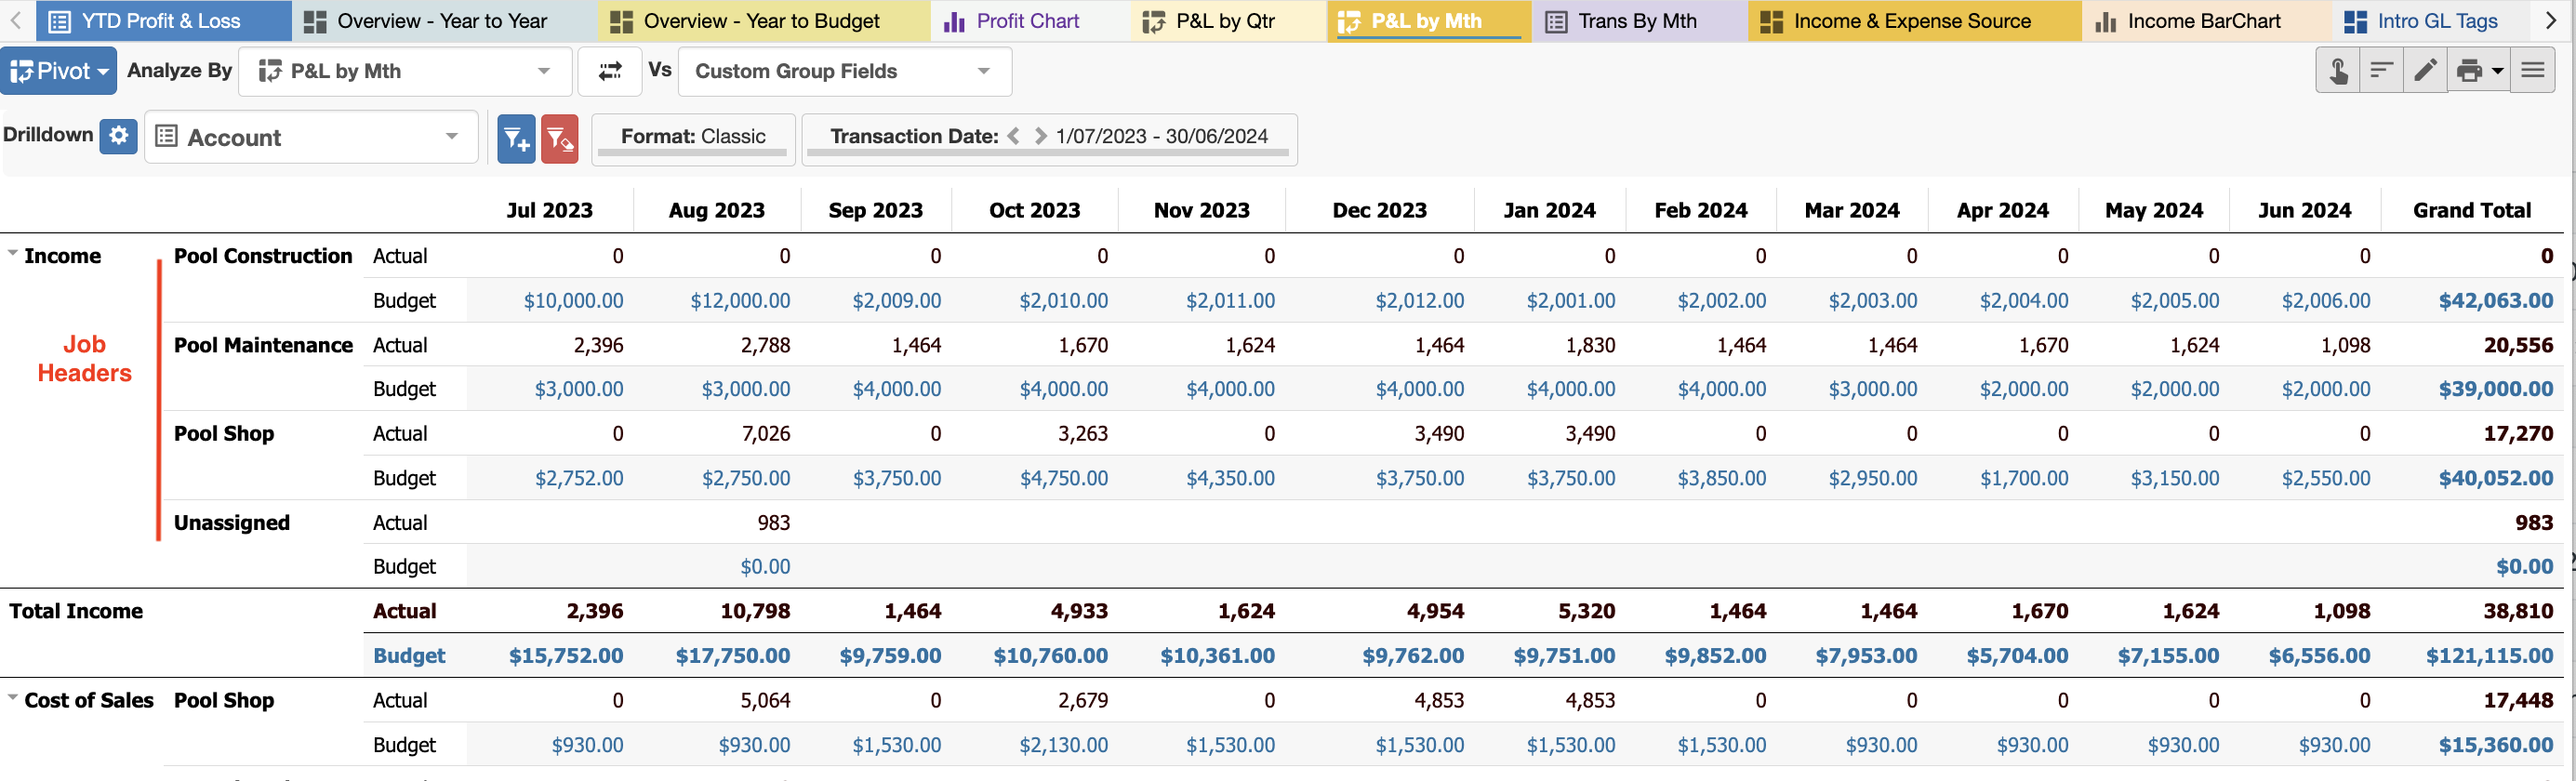Click the Cost of Sales group label

pos(89,700)
